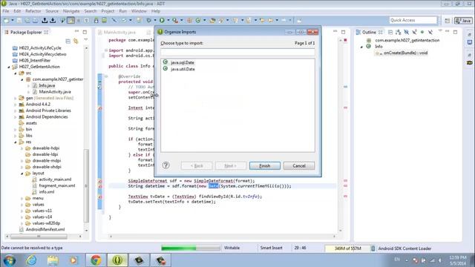The height and width of the screenshot is (267, 475).
Task: Collapse Info class in Outline
Action: 361,47
